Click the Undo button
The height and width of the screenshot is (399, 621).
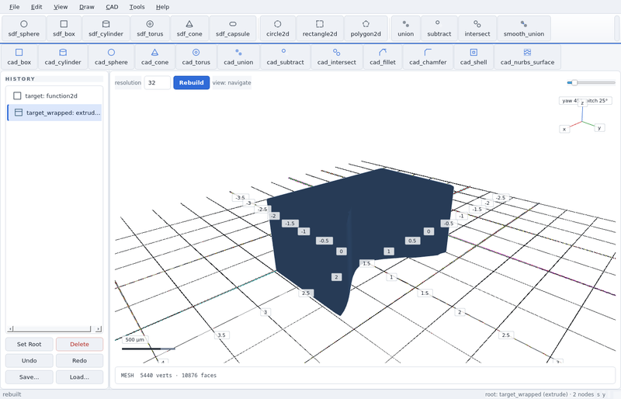[x=29, y=360]
